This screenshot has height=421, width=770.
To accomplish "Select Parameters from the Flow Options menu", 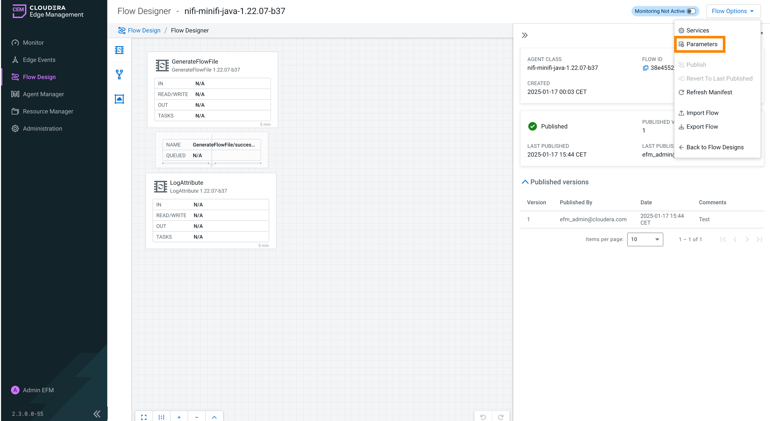I will click(701, 44).
